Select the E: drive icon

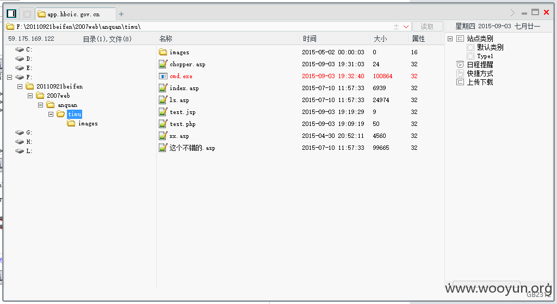(x=20, y=68)
